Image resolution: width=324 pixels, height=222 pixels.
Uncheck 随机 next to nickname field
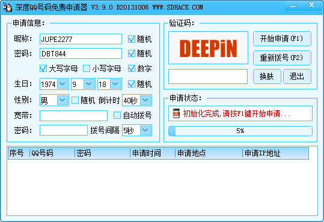[132, 39]
